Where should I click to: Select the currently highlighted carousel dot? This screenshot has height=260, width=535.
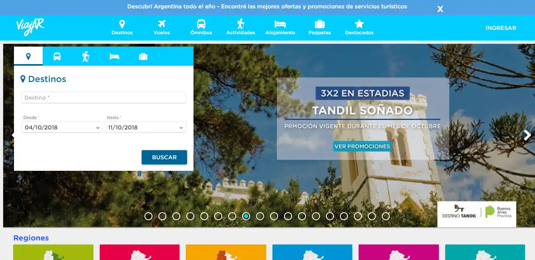(x=246, y=216)
